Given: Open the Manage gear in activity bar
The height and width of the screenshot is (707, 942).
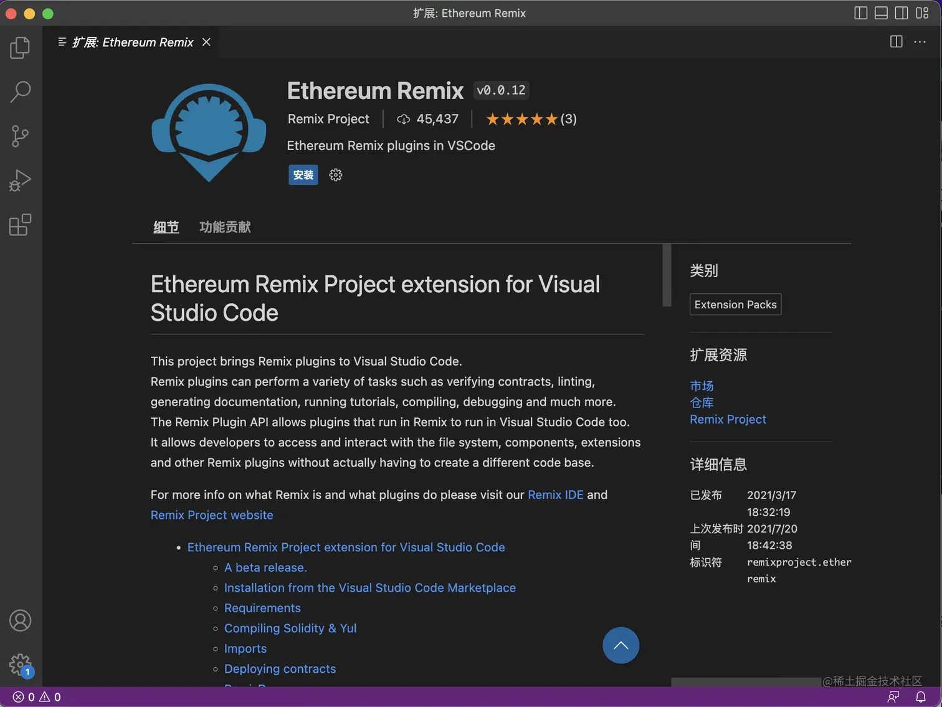Looking at the screenshot, I should click(x=20, y=665).
